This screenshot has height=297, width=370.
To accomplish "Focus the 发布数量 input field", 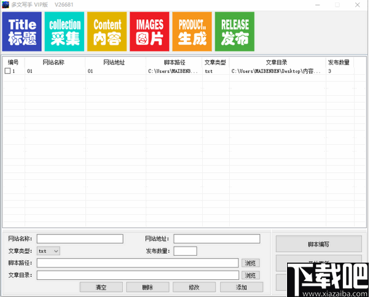I will [185, 251].
